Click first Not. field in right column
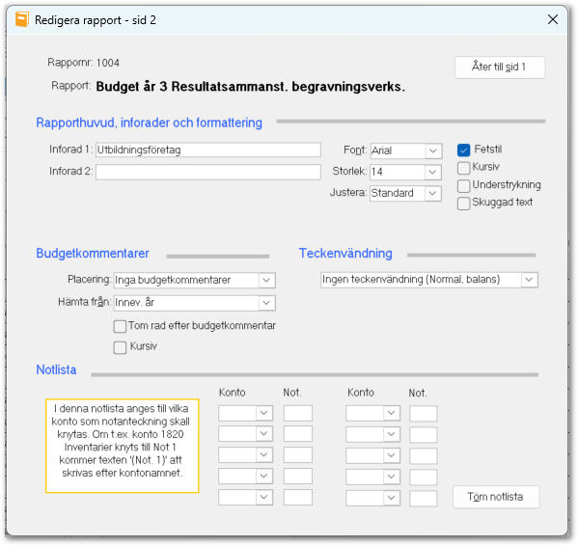 click(x=424, y=414)
